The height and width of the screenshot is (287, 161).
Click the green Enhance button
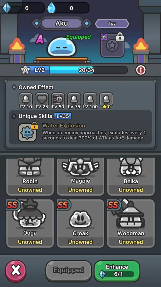(x=117, y=271)
